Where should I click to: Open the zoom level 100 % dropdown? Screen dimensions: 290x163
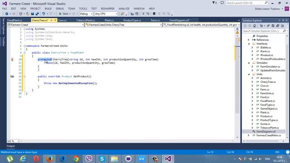(13, 141)
